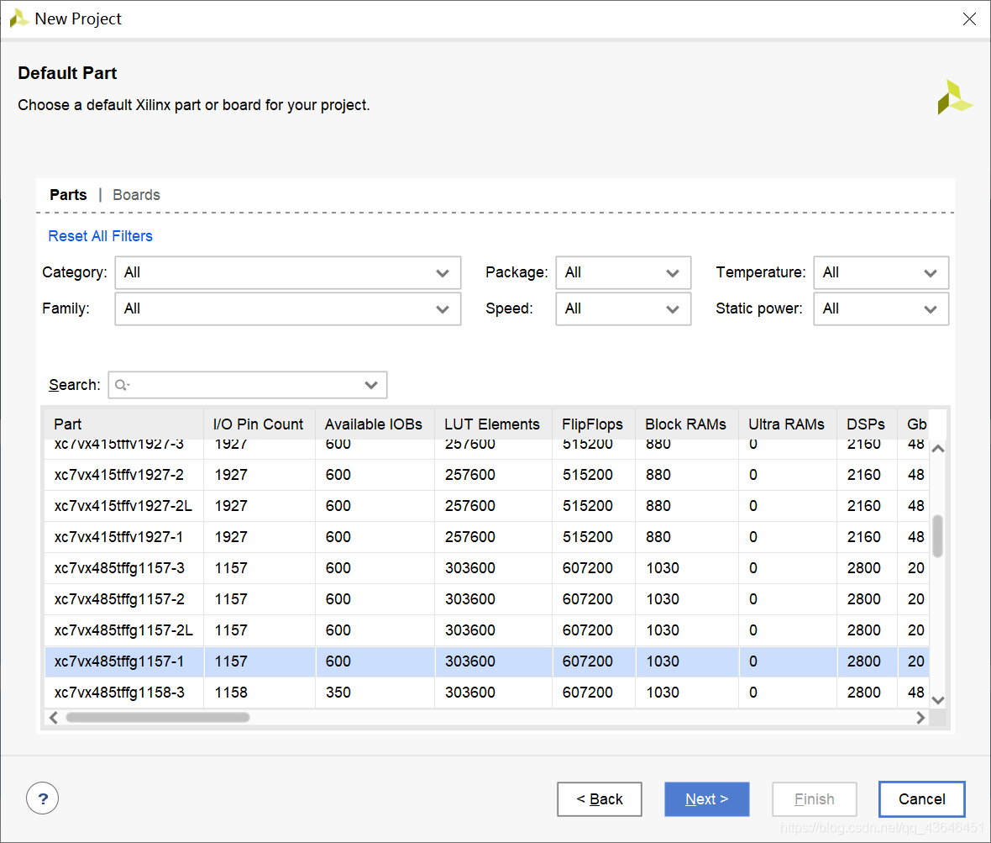Sort by FlipFlops column header
Image resolution: width=991 pixels, height=843 pixels.
pos(594,424)
